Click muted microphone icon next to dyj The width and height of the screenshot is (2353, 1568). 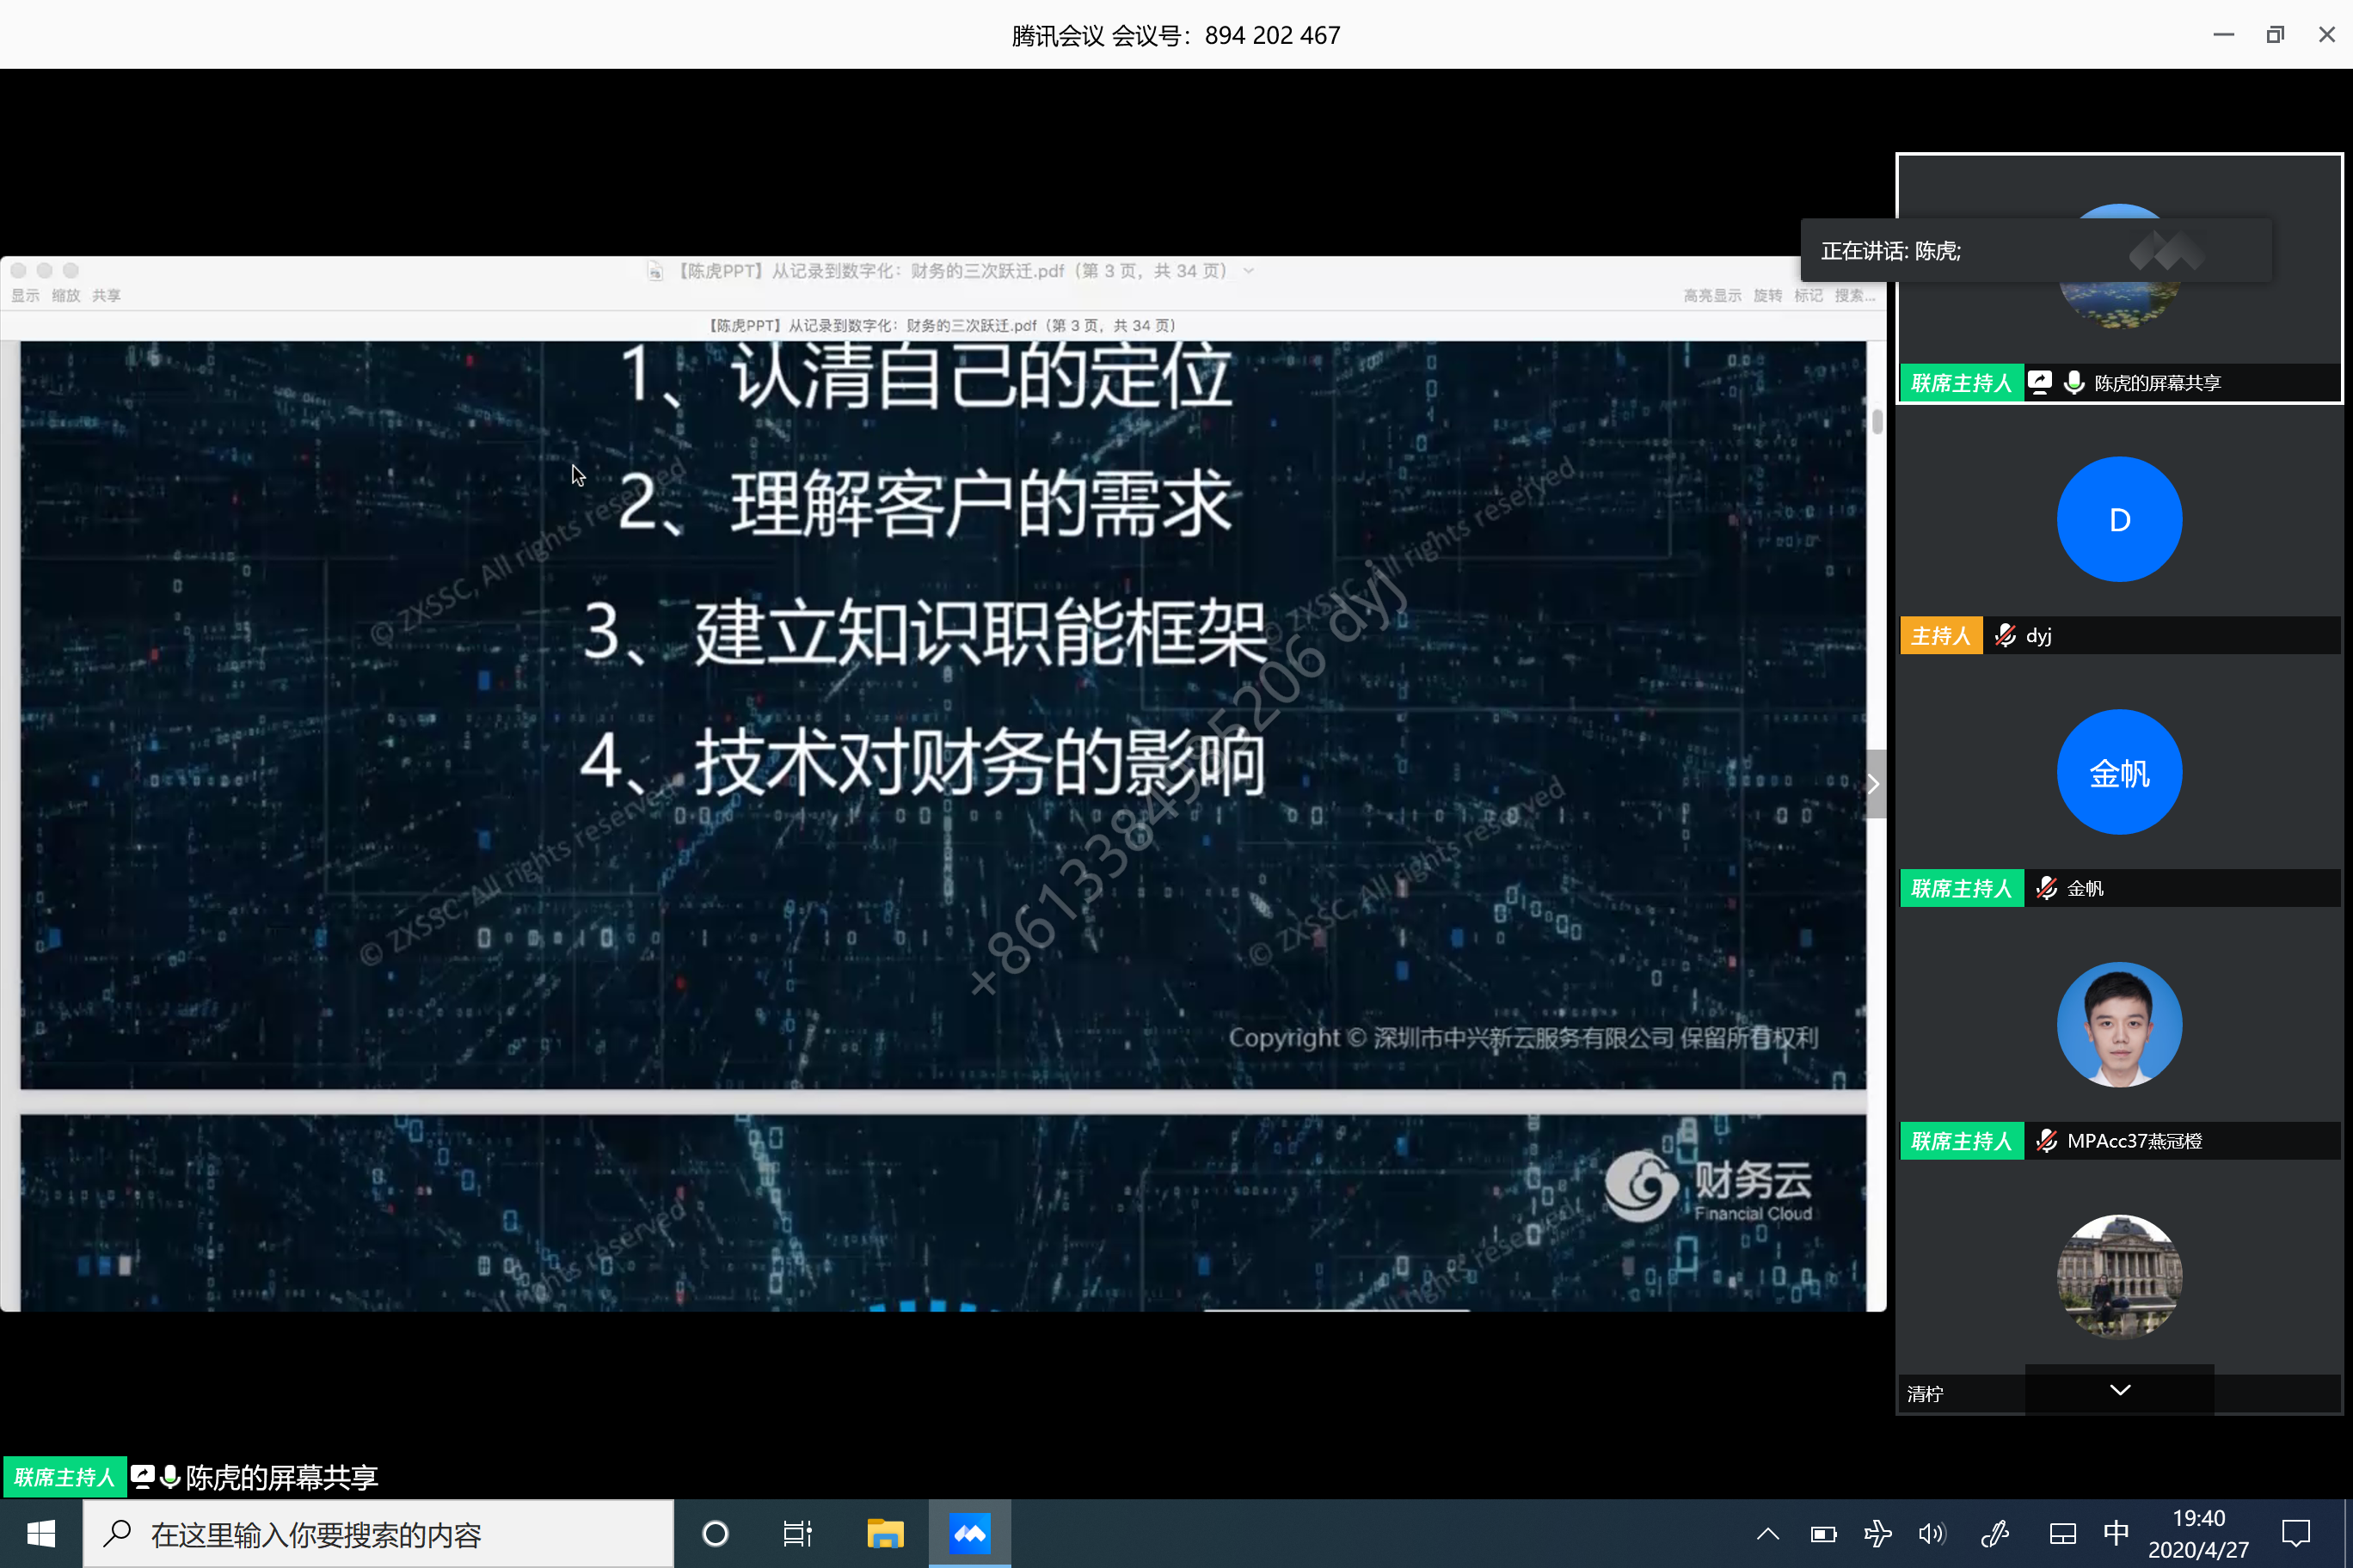2005,636
